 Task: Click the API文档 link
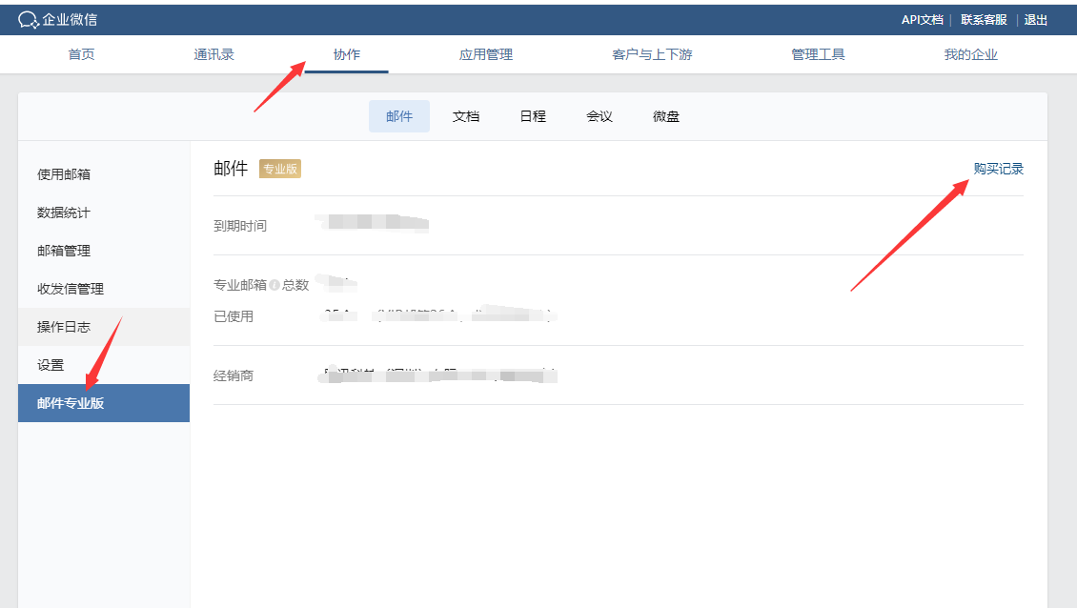pyautogui.click(x=922, y=20)
